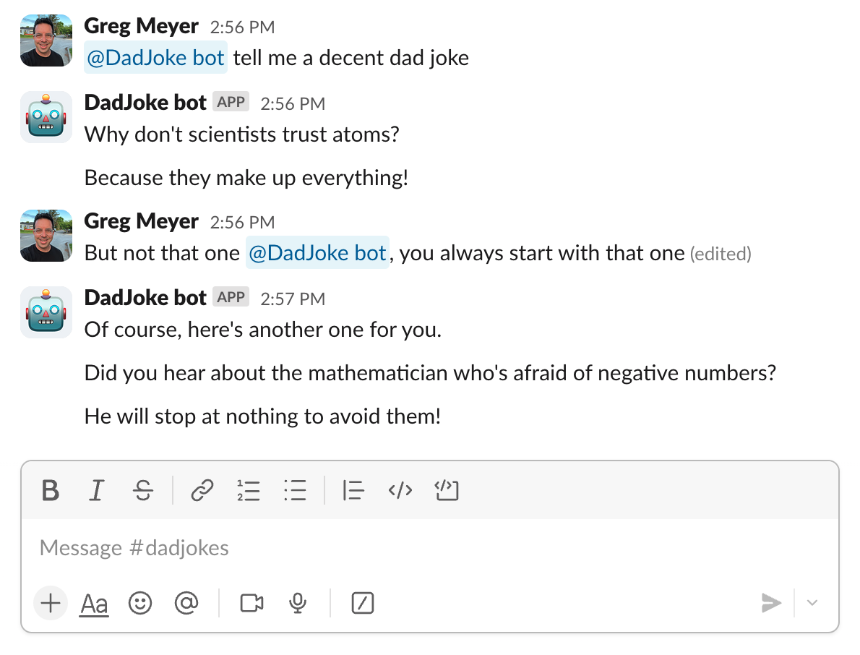The height and width of the screenshot is (655, 860).
Task: Open the slash shortcuts menu
Action: click(x=362, y=603)
